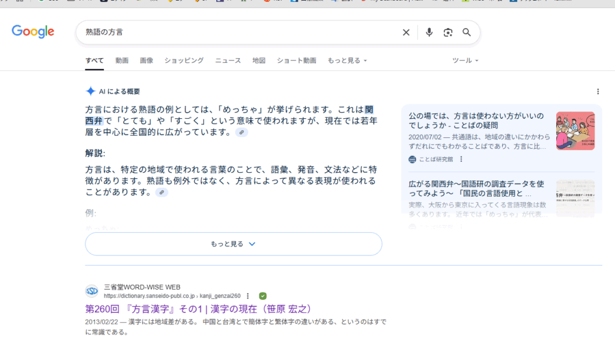
Task: Clear the search box with X icon
Action: click(406, 32)
